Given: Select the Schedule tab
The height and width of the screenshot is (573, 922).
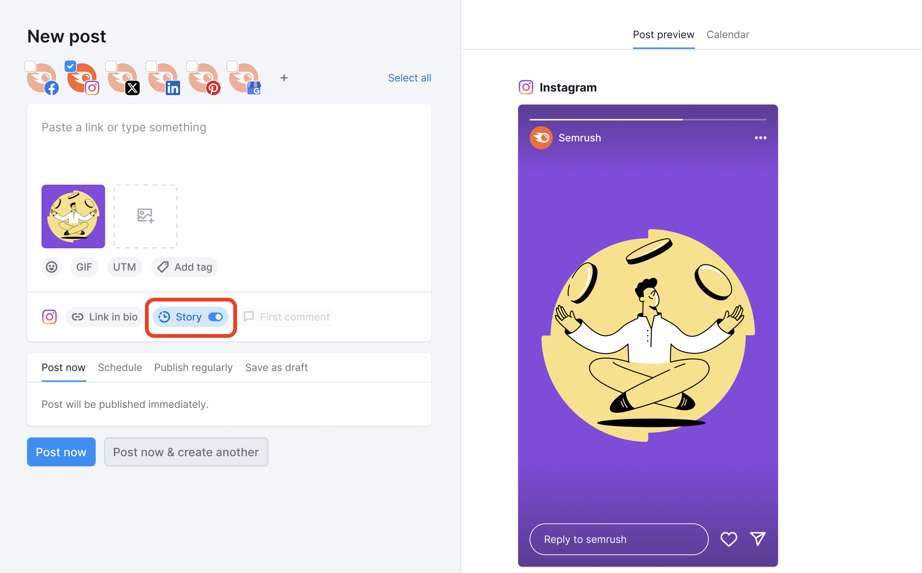Looking at the screenshot, I should pyautogui.click(x=119, y=367).
